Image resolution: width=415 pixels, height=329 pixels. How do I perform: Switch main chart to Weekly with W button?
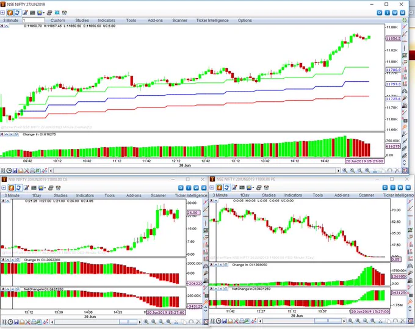395,12
